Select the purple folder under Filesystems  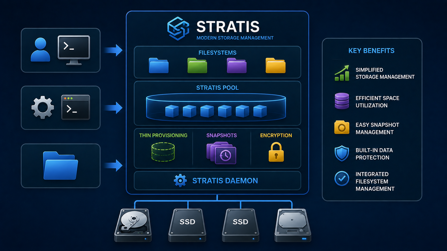237,65
